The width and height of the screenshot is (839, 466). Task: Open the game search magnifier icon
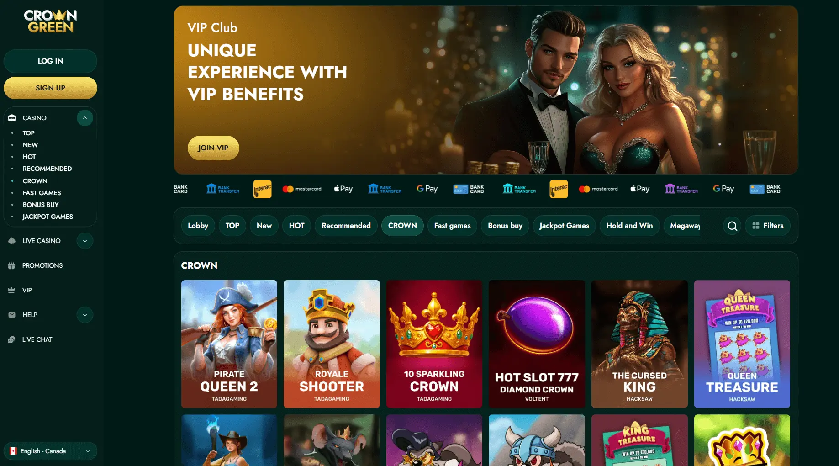coord(732,226)
